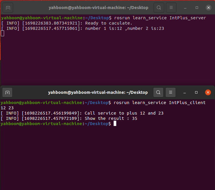Open new tab in client terminal window
This screenshot has width=215, height=190.
(x=7, y=92)
